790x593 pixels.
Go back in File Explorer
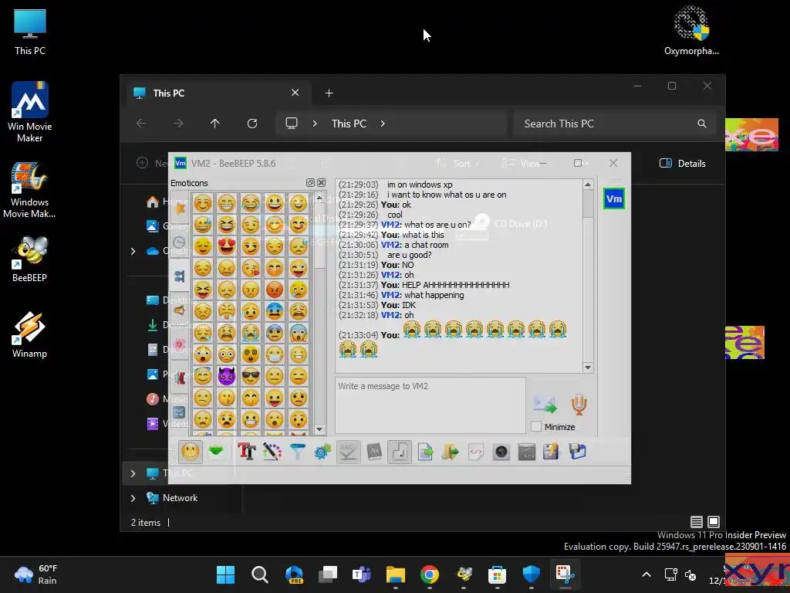[141, 124]
